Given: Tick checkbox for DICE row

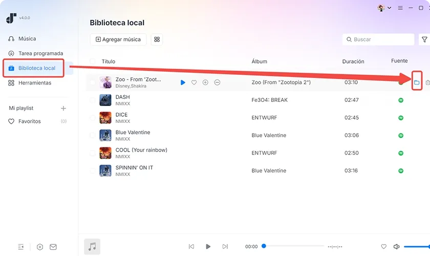Looking at the screenshot, I should [93, 118].
